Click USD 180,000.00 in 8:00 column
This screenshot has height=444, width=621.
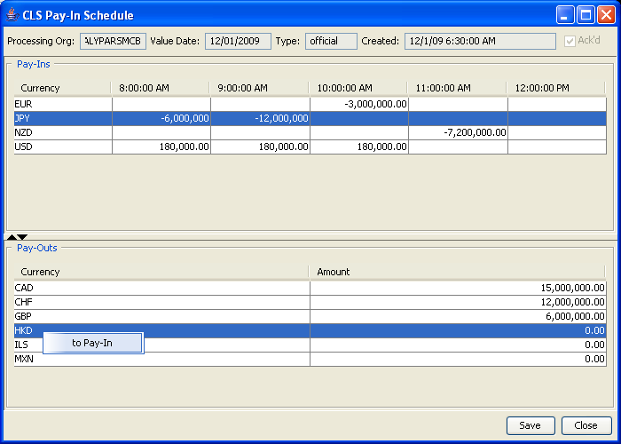coord(185,147)
